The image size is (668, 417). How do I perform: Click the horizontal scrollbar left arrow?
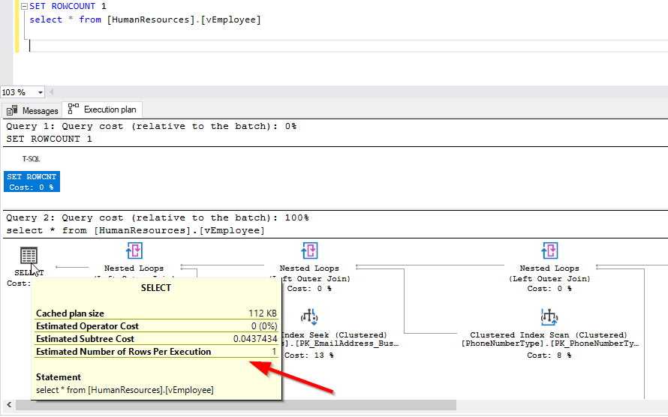pos(9,405)
